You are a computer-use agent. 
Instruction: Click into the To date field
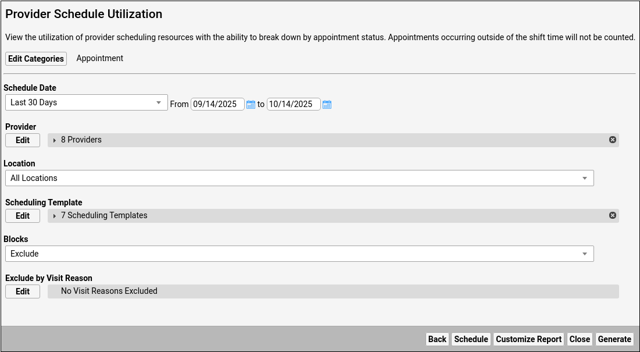click(293, 104)
